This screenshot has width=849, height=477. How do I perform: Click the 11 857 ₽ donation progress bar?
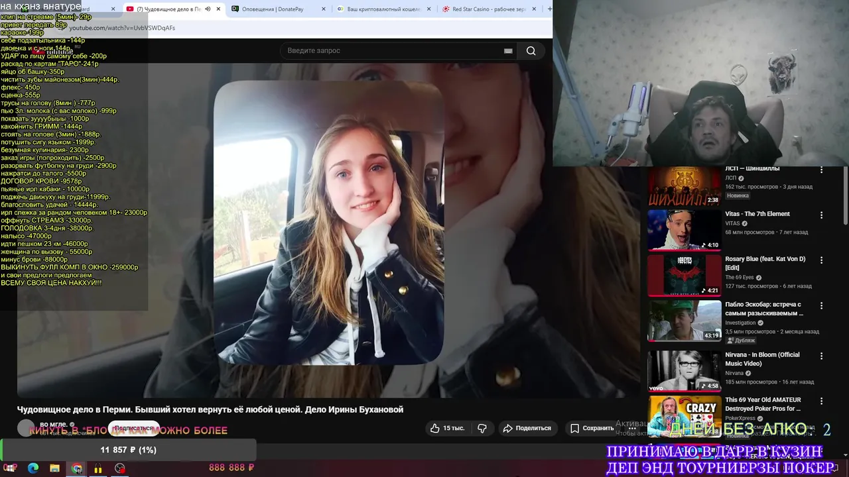[x=128, y=450]
